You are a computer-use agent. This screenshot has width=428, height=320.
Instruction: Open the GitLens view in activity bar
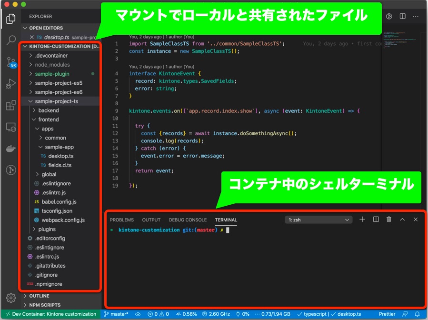(x=11, y=170)
